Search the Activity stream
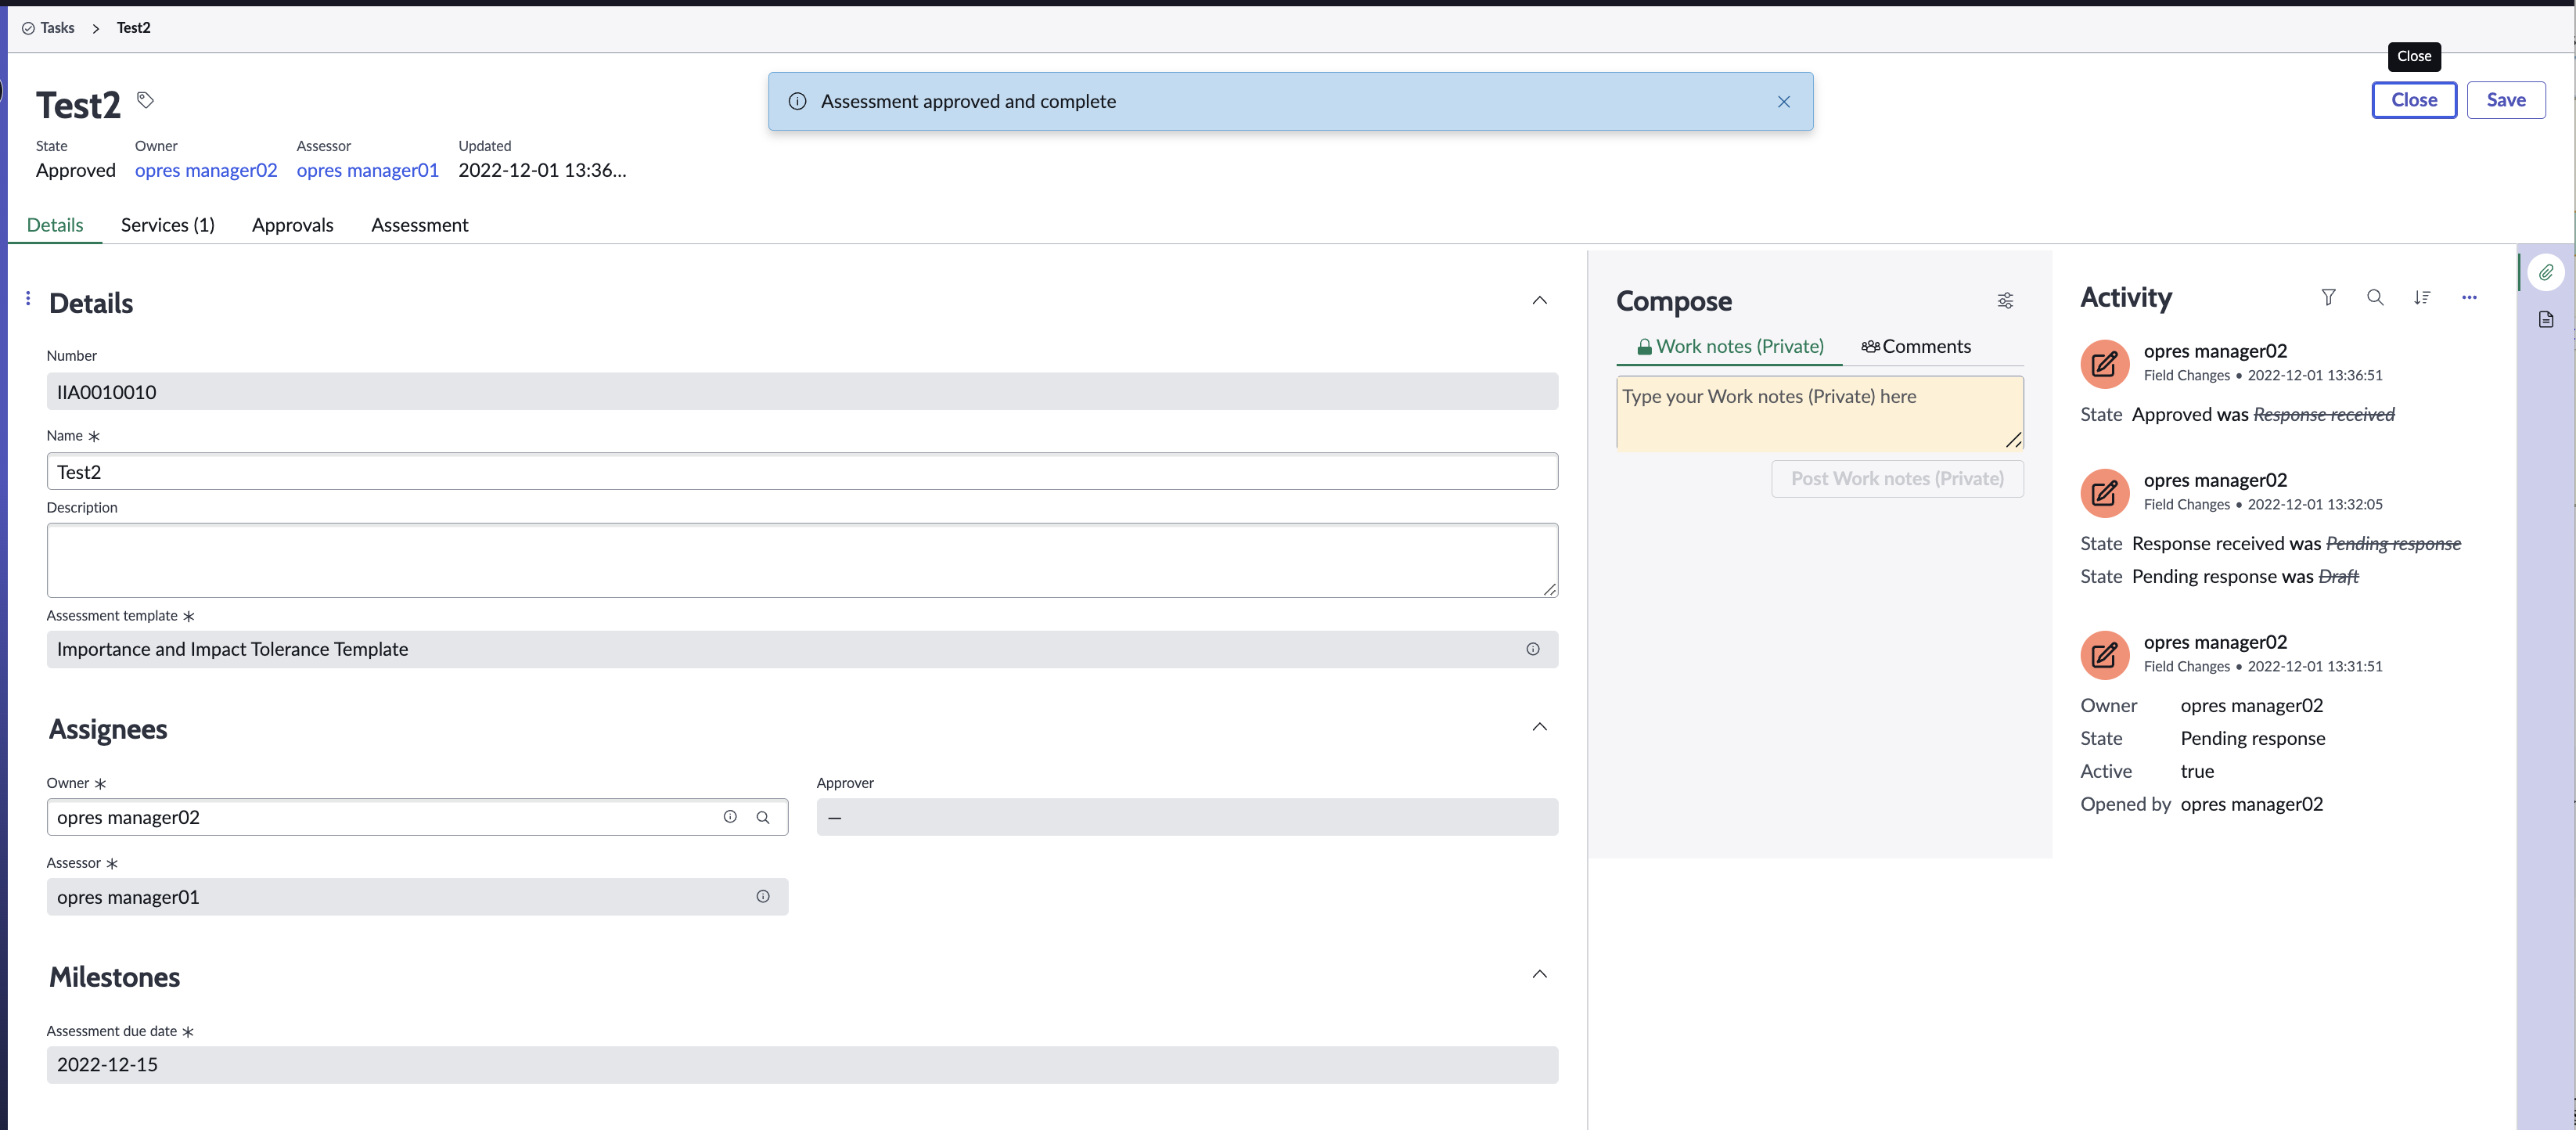The height and width of the screenshot is (1130, 2576). (x=2375, y=298)
